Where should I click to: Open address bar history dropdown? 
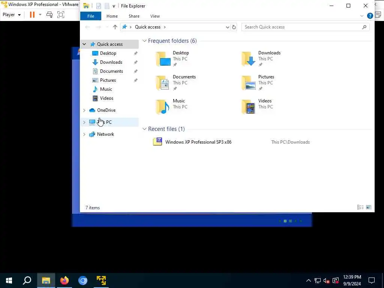[227, 27]
